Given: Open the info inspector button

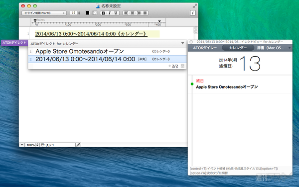Looking at the screenshot, I should tap(192, 13).
